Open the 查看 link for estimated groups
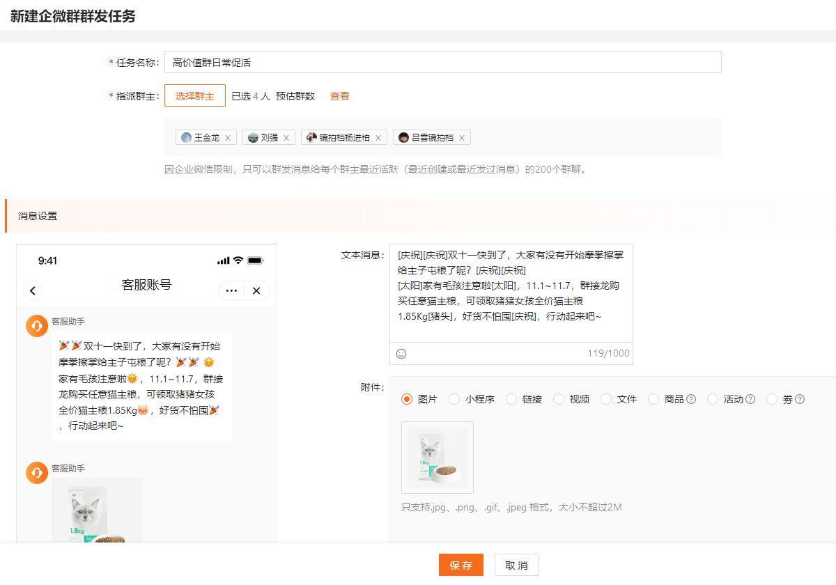 (340, 96)
